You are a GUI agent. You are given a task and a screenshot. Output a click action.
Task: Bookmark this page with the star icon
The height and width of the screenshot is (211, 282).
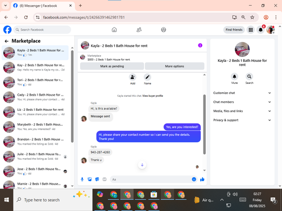tap(252, 17)
